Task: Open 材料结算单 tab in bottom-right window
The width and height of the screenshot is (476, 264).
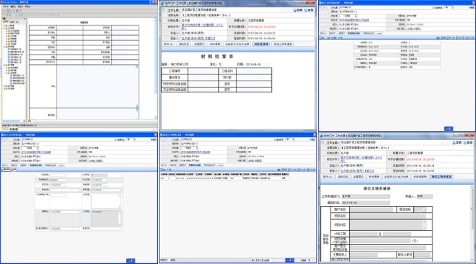Action: [420, 176]
